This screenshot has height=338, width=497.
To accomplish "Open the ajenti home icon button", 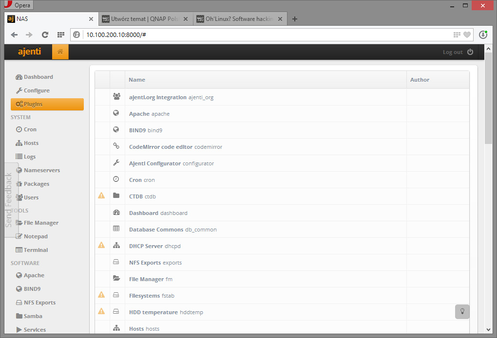I will coord(60,52).
